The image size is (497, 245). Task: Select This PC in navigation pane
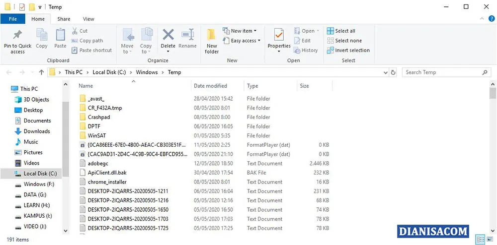(24, 89)
